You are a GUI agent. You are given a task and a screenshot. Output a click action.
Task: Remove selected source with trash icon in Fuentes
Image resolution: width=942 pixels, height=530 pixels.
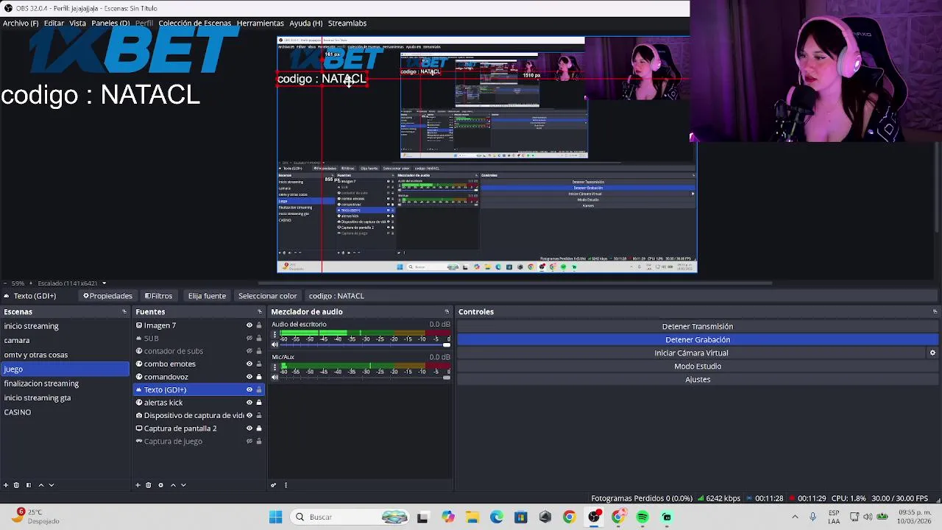[x=148, y=485]
